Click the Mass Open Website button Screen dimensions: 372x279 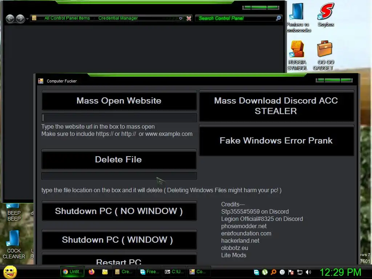[x=119, y=101]
